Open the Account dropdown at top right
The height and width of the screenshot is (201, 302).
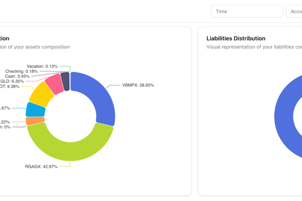click(294, 12)
